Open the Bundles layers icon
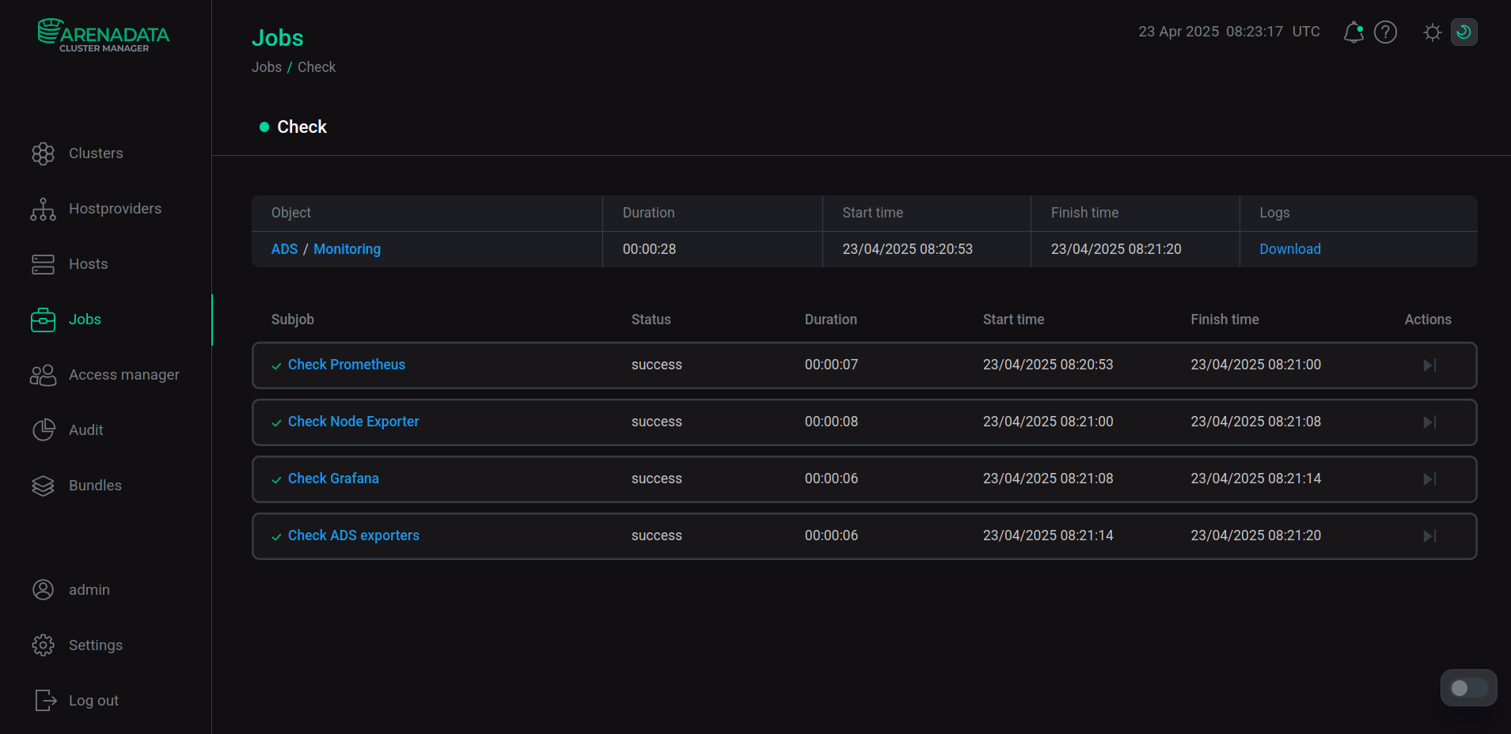Viewport: 1511px width, 734px height. click(43, 486)
